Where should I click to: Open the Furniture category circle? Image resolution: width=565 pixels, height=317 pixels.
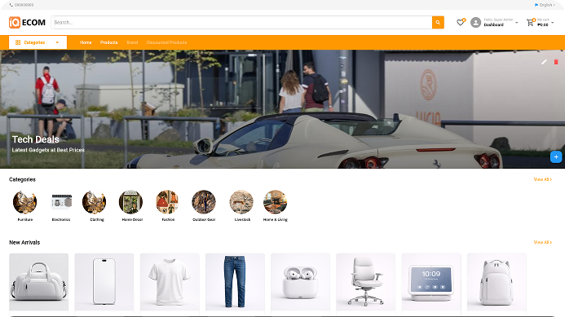pyautogui.click(x=24, y=202)
